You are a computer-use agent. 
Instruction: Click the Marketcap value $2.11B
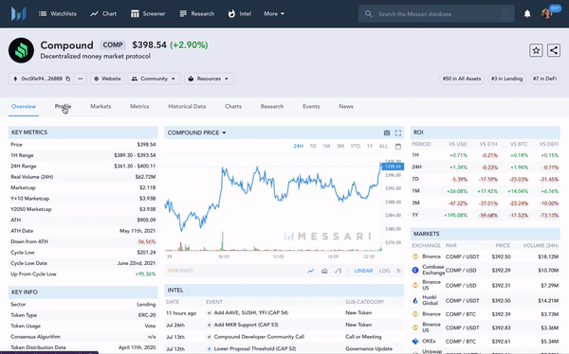147,187
